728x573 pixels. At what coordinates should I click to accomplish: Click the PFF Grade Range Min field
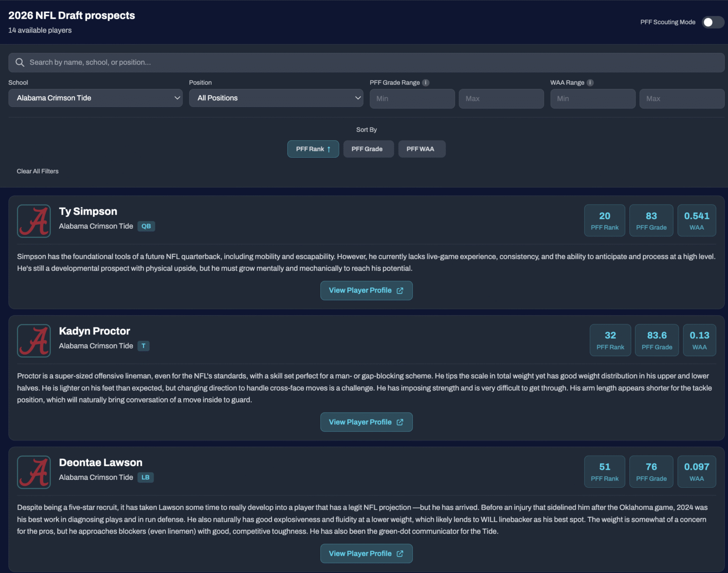click(412, 98)
